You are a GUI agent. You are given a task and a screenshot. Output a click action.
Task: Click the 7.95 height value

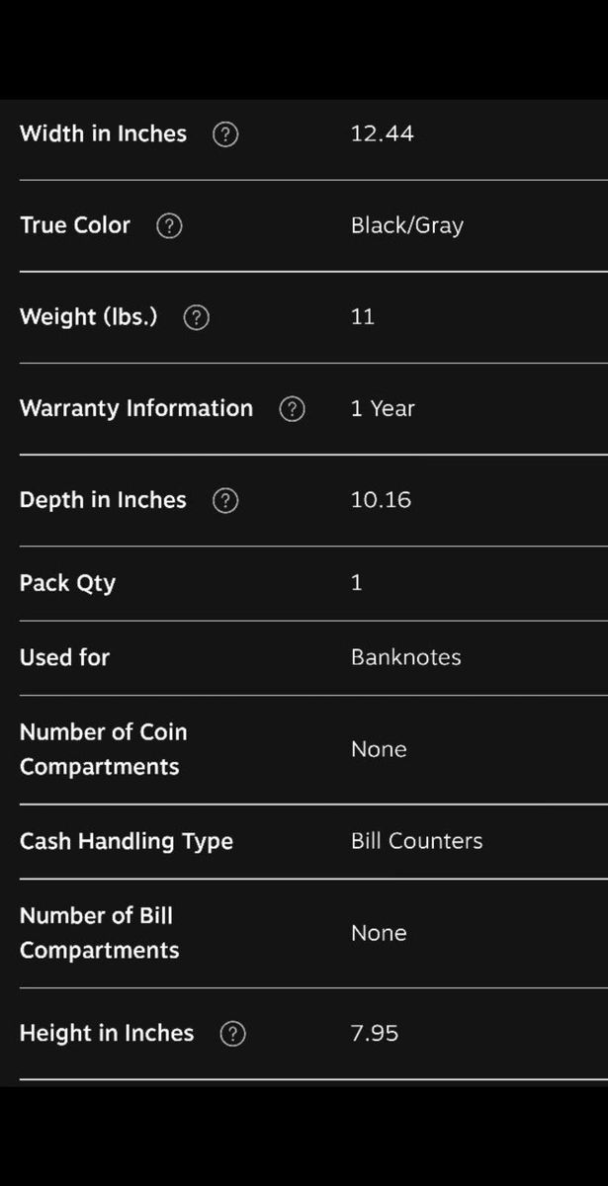(x=375, y=1033)
